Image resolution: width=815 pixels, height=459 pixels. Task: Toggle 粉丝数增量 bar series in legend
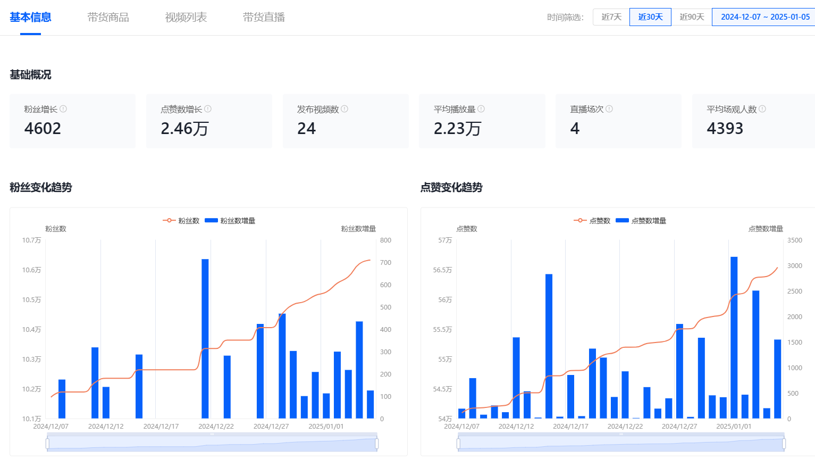tap(230, 221)
